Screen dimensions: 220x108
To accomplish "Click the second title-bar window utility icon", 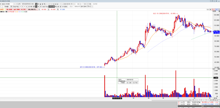I will click(212, 1).
